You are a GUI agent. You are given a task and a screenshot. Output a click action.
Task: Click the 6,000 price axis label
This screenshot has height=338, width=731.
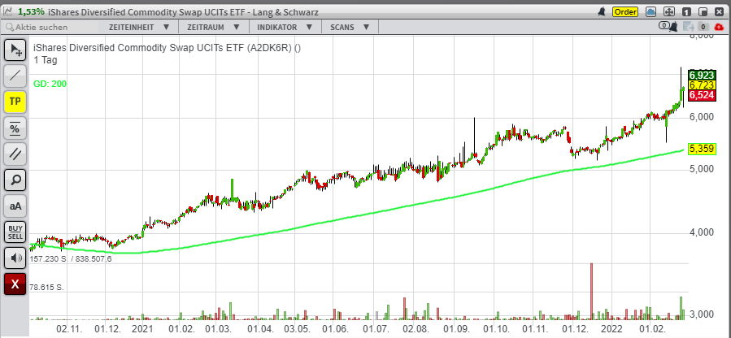coord(702,117)
